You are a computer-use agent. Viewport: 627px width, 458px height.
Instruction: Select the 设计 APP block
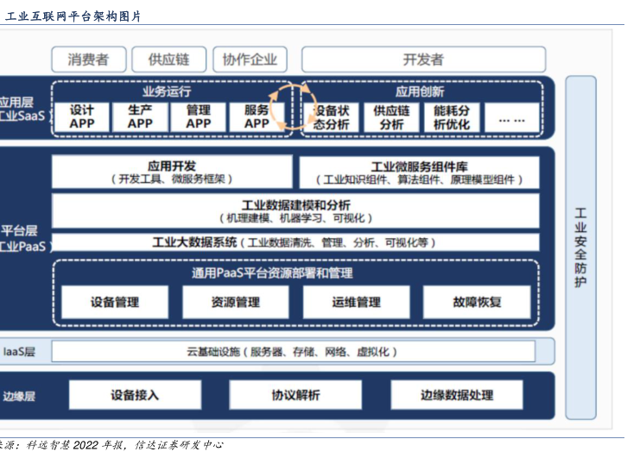click(82, 117)
